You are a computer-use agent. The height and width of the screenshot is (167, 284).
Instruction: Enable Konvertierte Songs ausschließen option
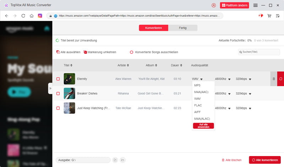pos(131,52)
